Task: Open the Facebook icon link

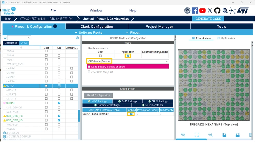Action: pos(195,10)
